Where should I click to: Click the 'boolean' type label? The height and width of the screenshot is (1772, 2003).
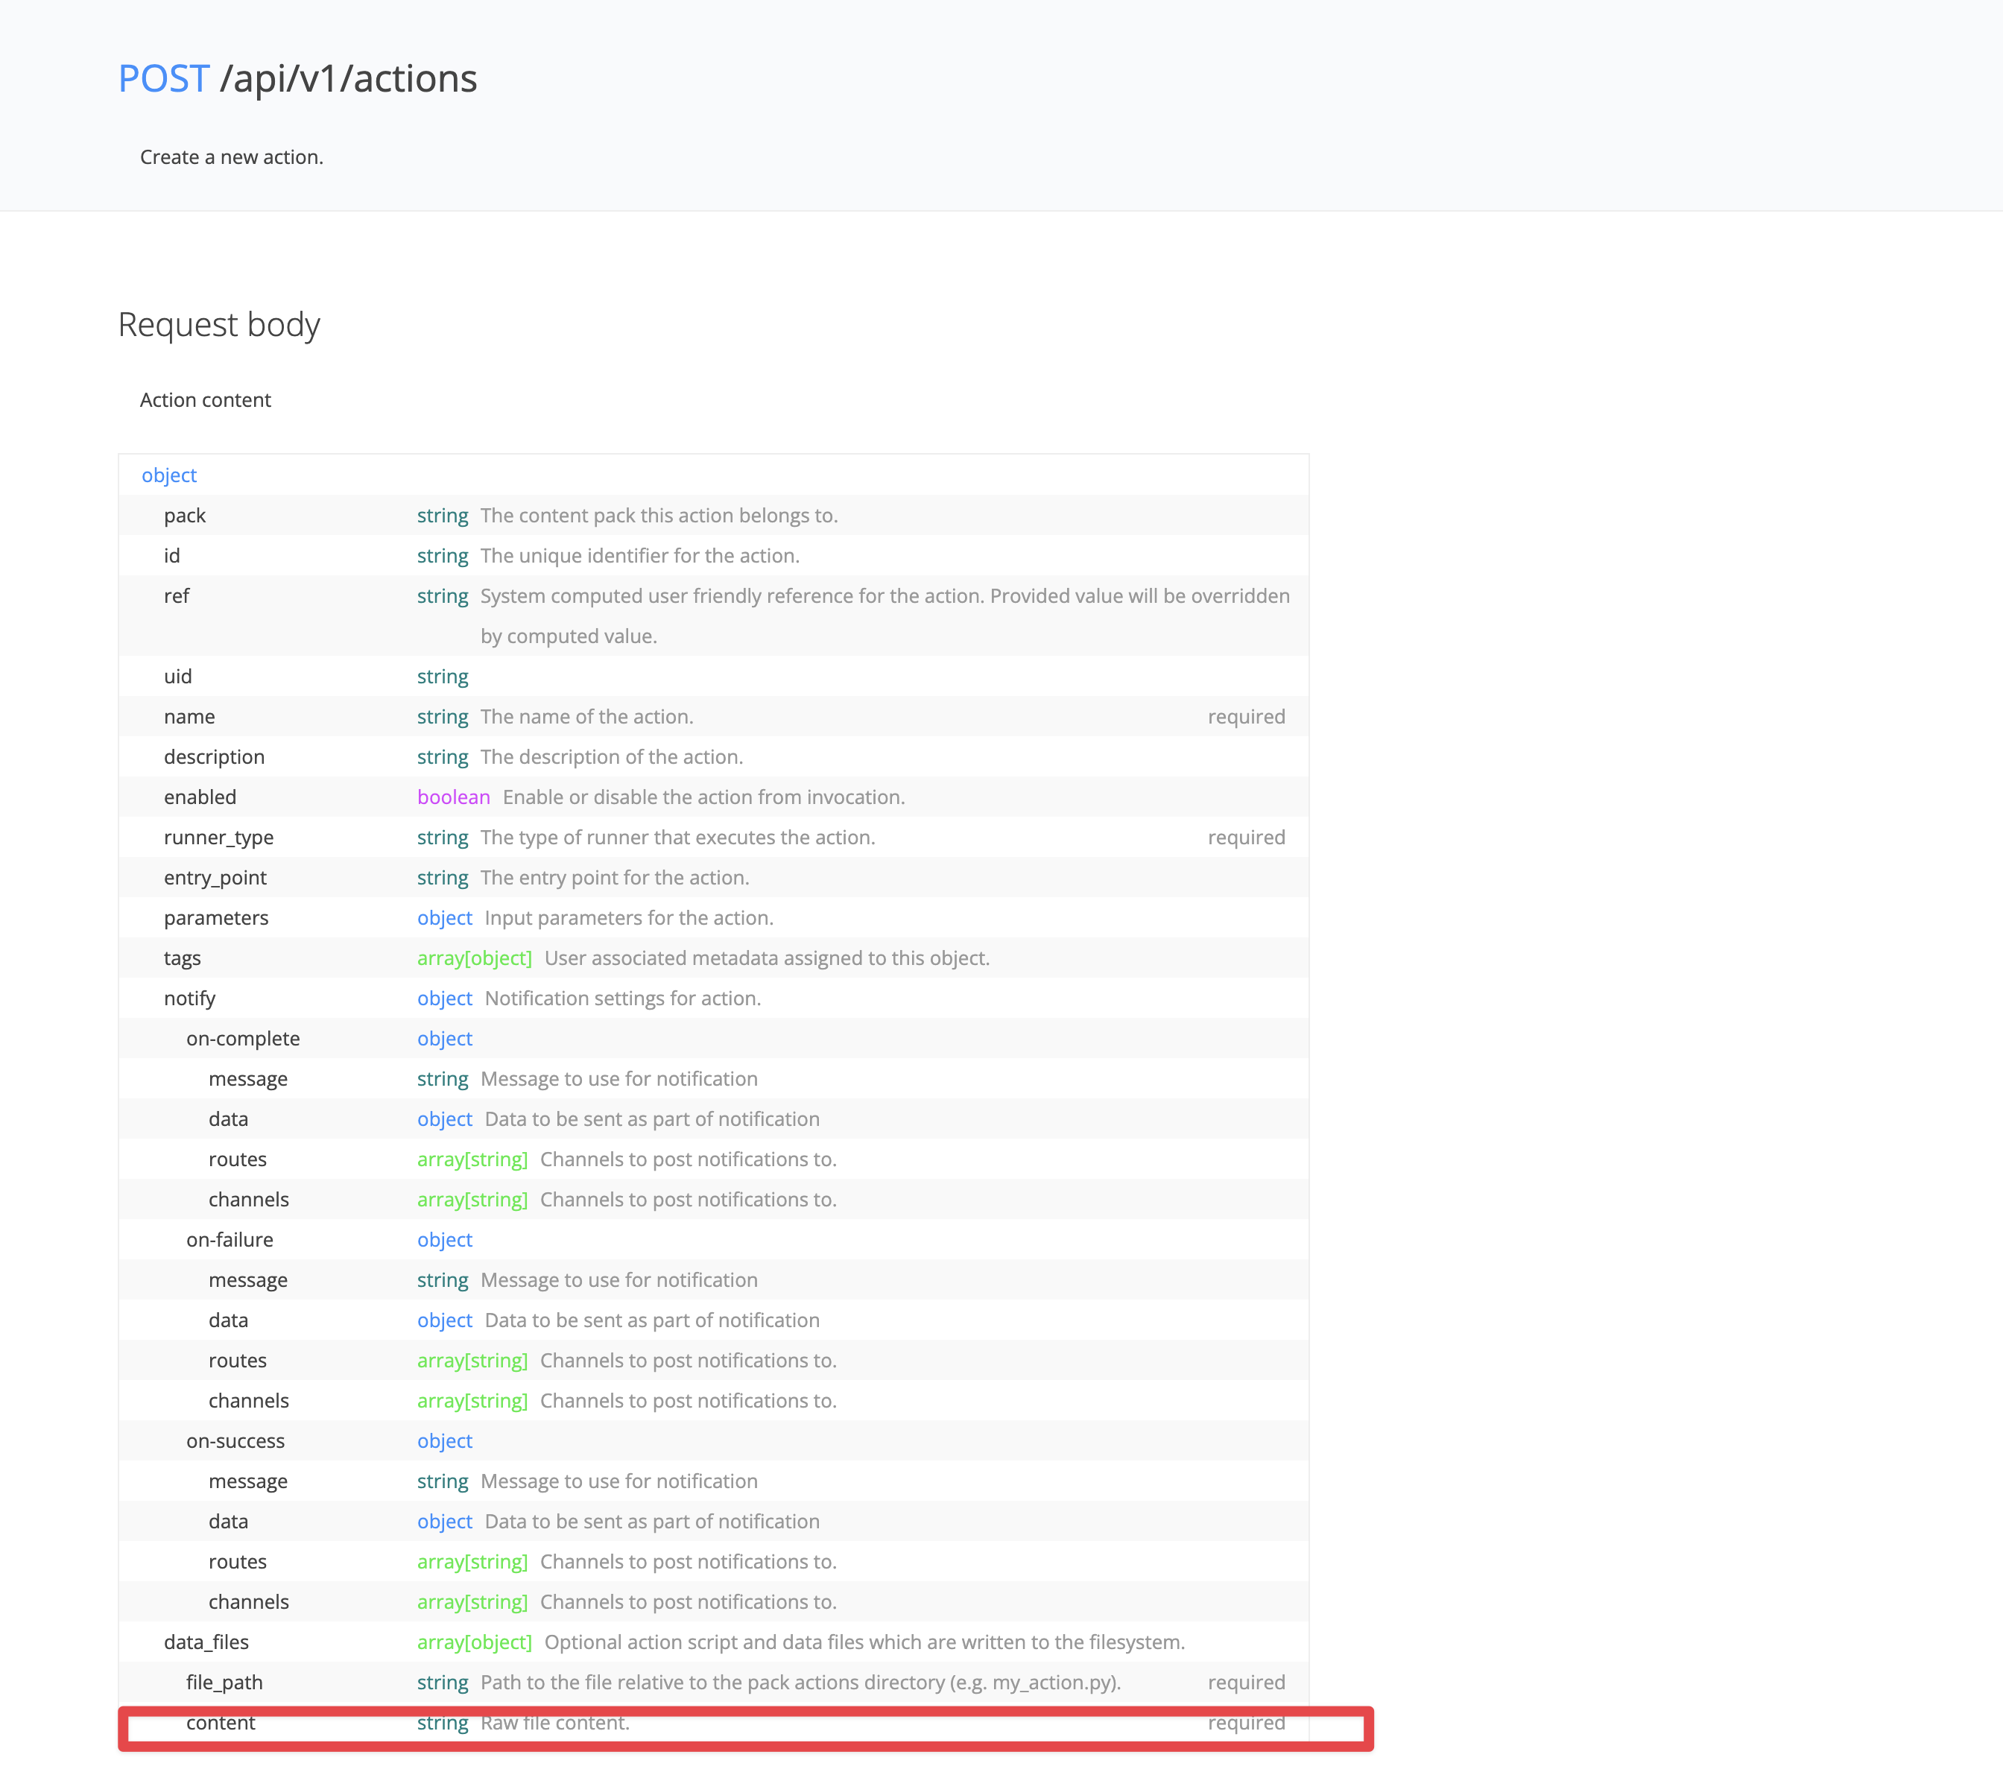[453, 797]
